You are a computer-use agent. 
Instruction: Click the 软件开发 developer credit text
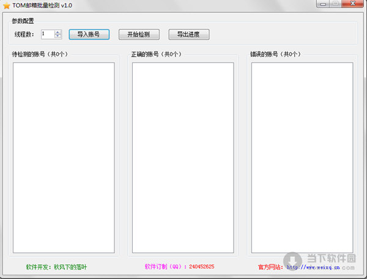click(56, 267)
